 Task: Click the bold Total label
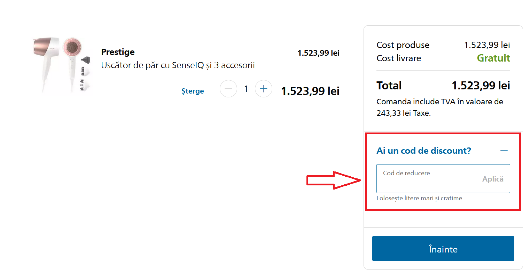click(389, 86)
